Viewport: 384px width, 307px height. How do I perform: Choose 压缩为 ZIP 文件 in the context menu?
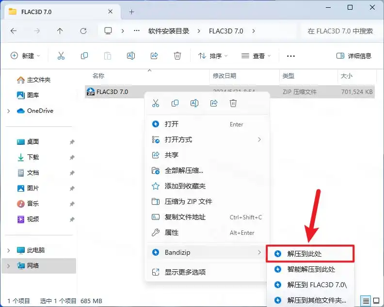[x=207, y=201]
